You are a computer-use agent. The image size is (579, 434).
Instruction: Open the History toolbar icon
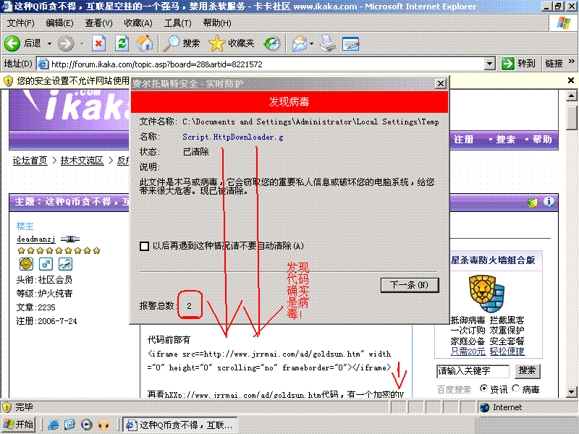tap(272, 43)
